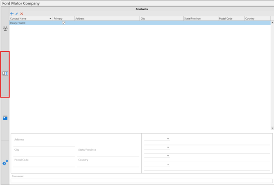
Task: Toggle Primary checkbox for Henry Ford III
Action: click(x=64, y=23)
